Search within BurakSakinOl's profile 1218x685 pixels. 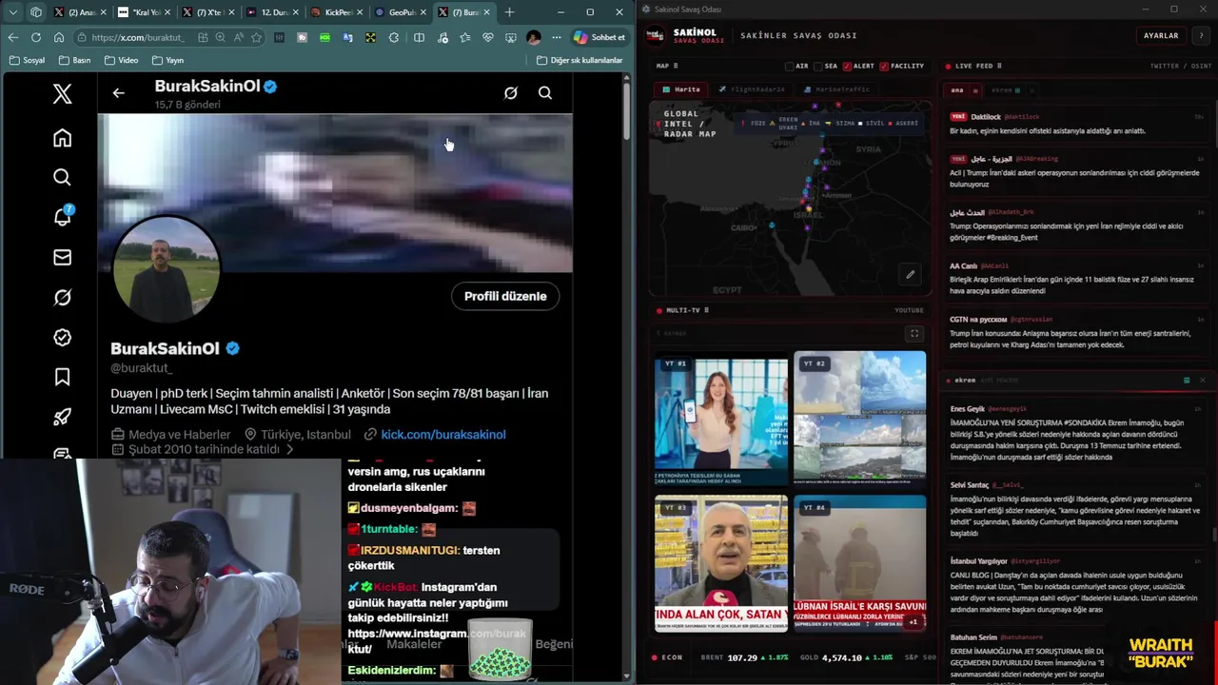coord(545,93)
